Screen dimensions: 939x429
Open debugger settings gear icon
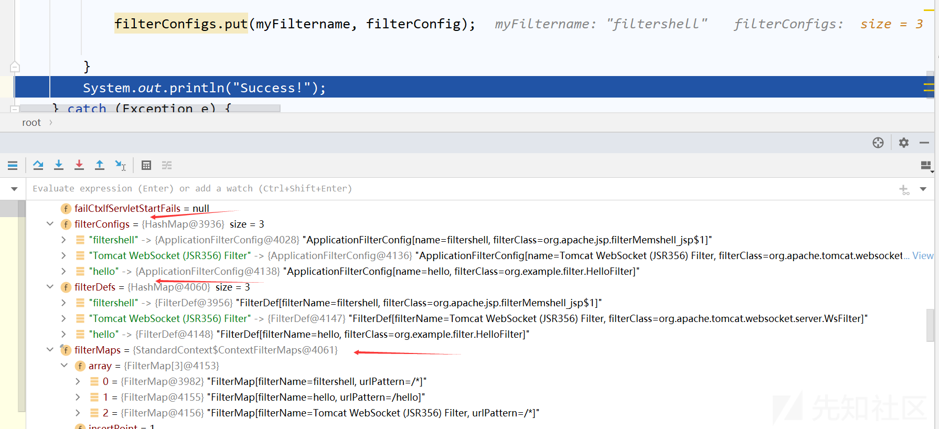(x=904, y=143)
